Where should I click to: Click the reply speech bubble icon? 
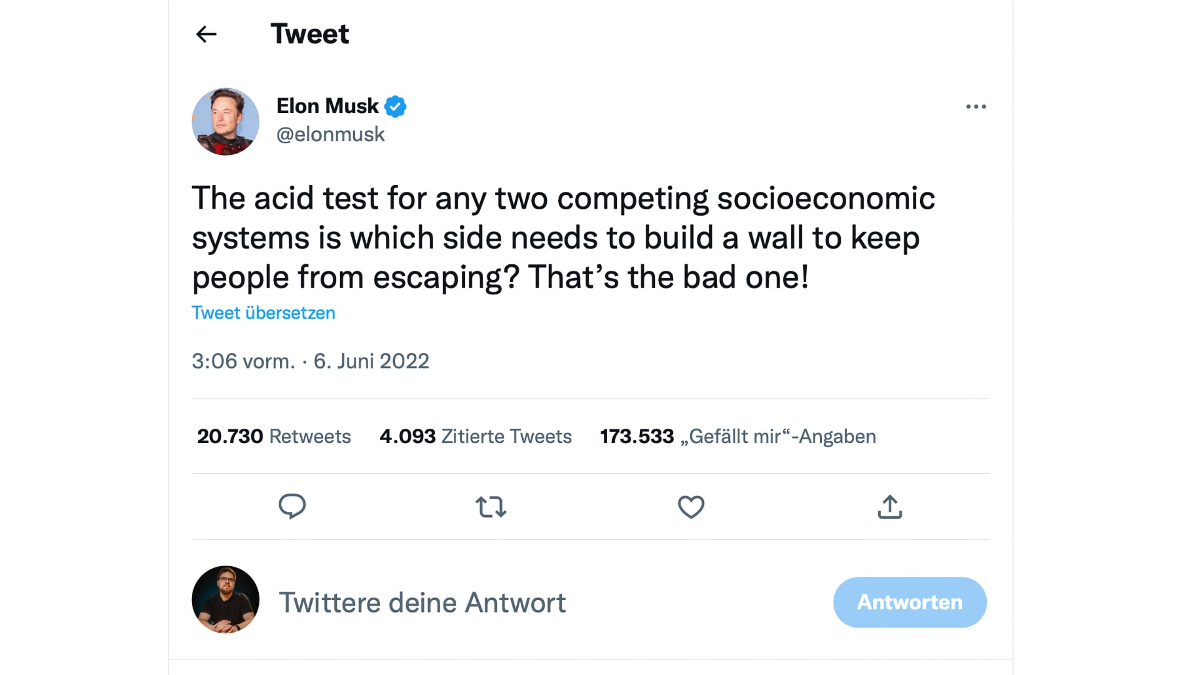point(292,506)
